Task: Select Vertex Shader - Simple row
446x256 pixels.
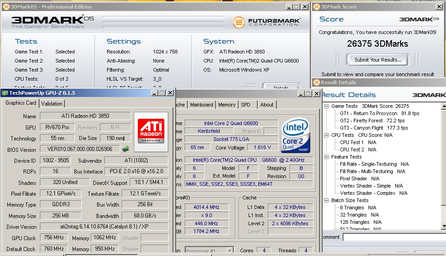Action: [x=371, y=186]
